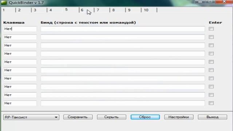Click the Сброс button
The height and width of the screenshot is (131, 233).
(x=145, y=117)
